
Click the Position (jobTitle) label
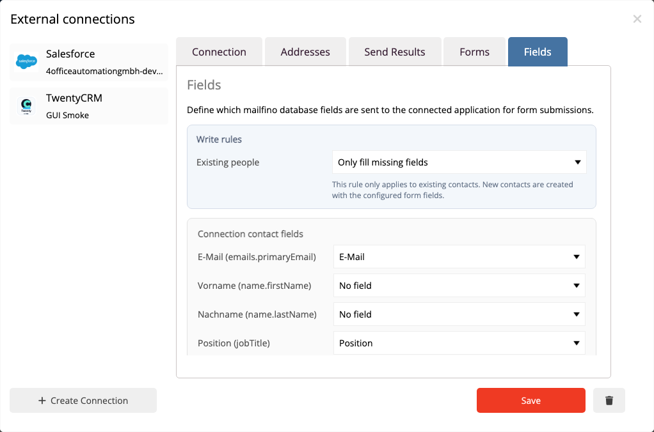point(234,343)
